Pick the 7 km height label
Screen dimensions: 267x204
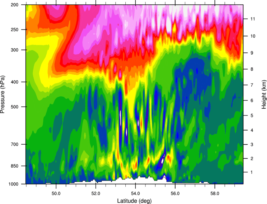point(252,85)
